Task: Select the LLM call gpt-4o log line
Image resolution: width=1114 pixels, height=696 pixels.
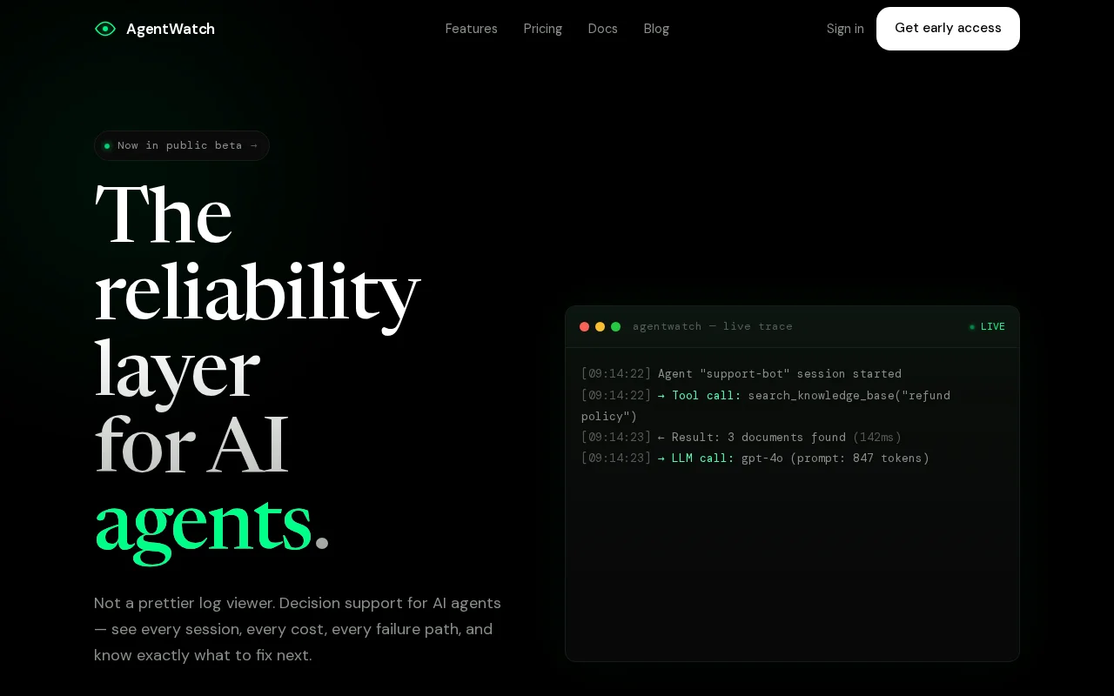Action: tap(755, 458)
